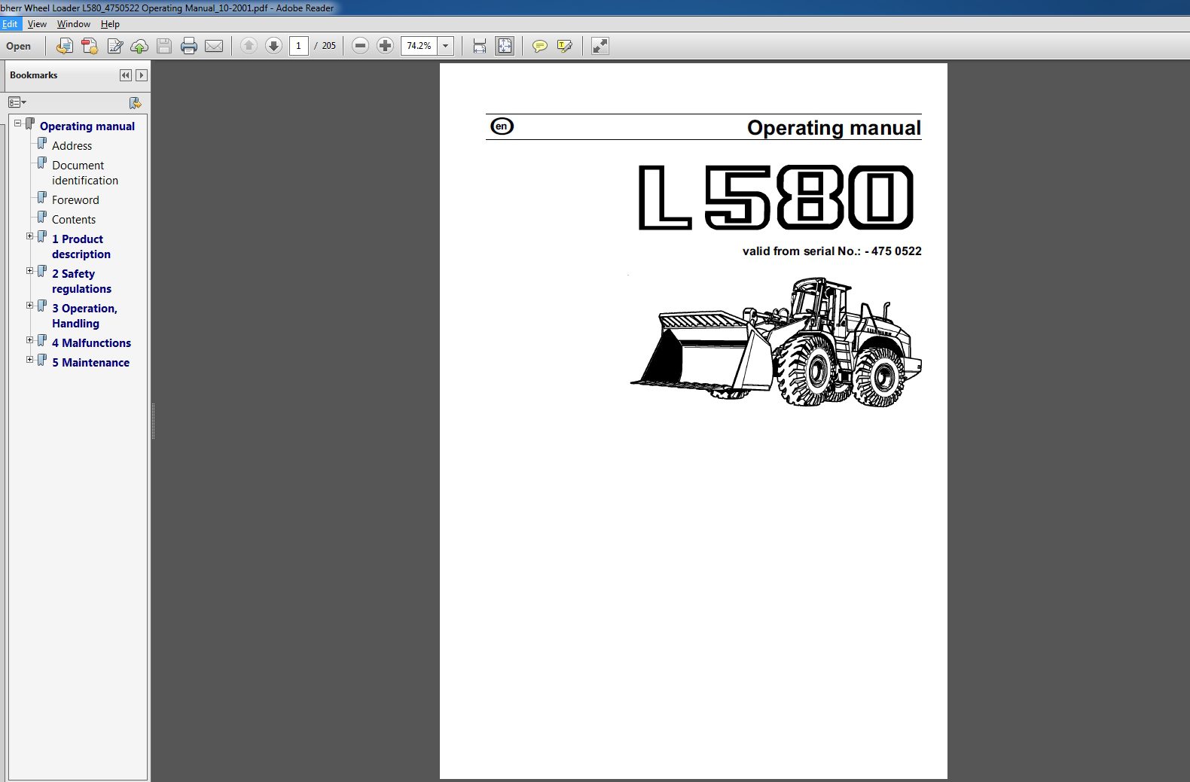Zoom in with plus icon
The height and width of the screenshot is (782, 1190).
(x=385, y=46)
